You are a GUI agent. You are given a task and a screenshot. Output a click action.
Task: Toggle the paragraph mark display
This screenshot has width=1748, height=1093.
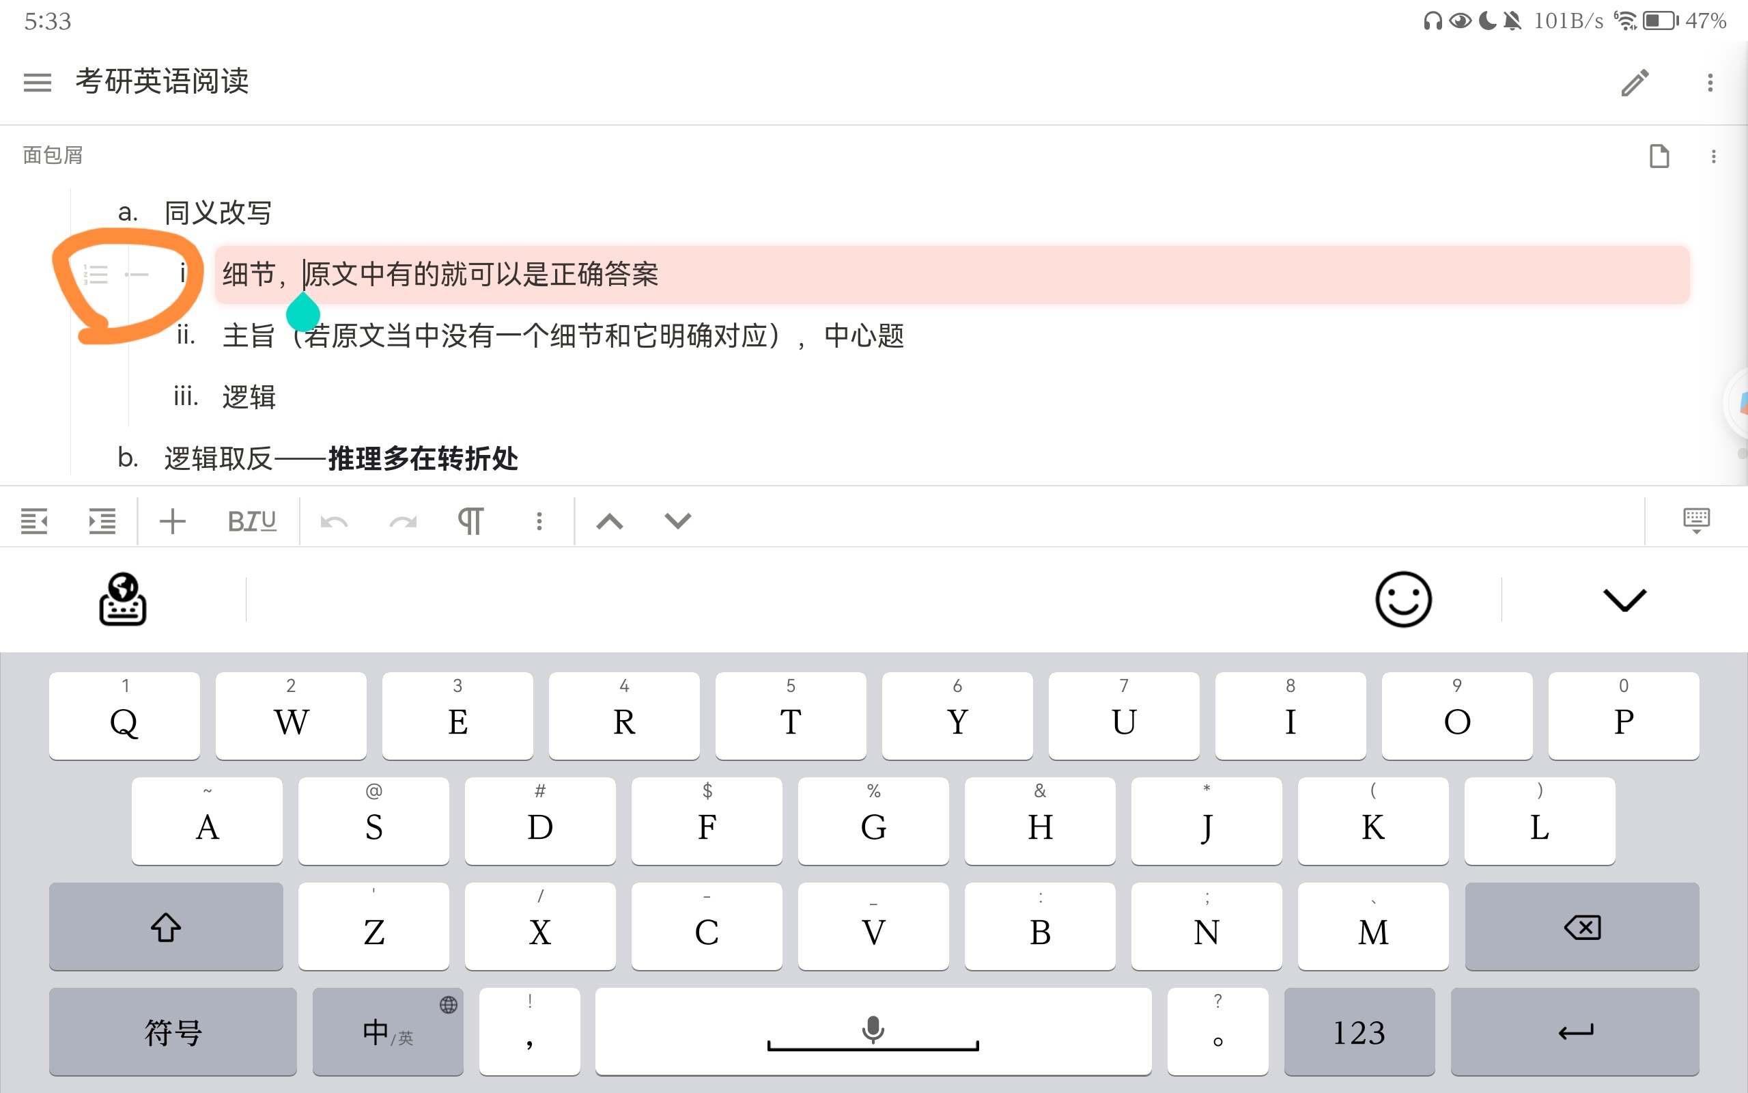point(471,521)
